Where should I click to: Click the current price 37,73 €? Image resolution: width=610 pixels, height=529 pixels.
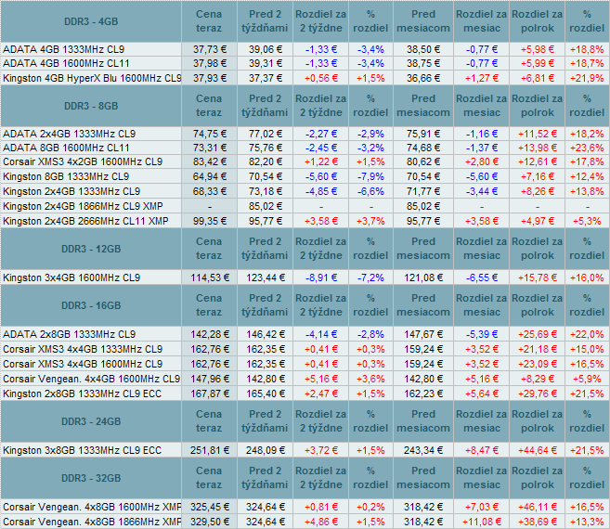point(210,49)
